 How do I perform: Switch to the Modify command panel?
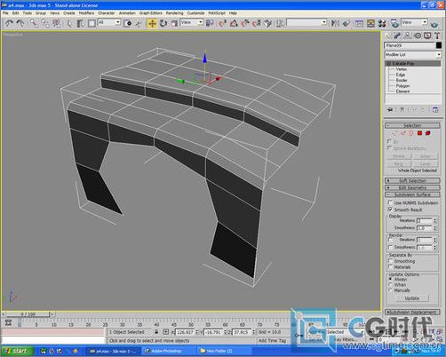coord(397,36)
